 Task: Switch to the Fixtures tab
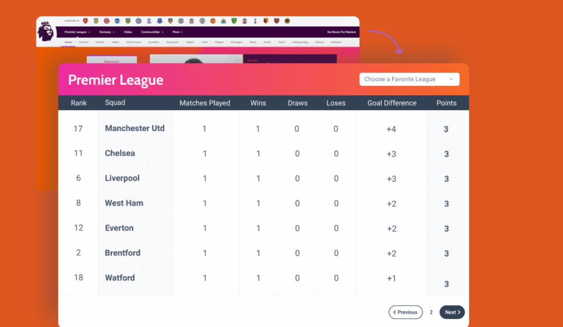(x=83, y=42)
